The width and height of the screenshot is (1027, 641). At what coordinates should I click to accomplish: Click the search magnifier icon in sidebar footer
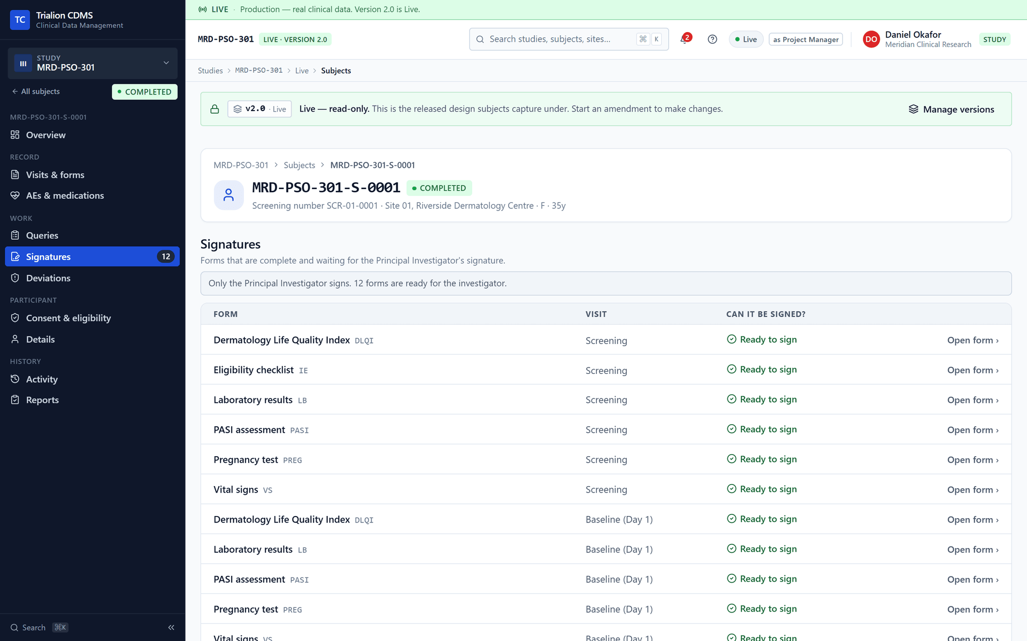14,628
